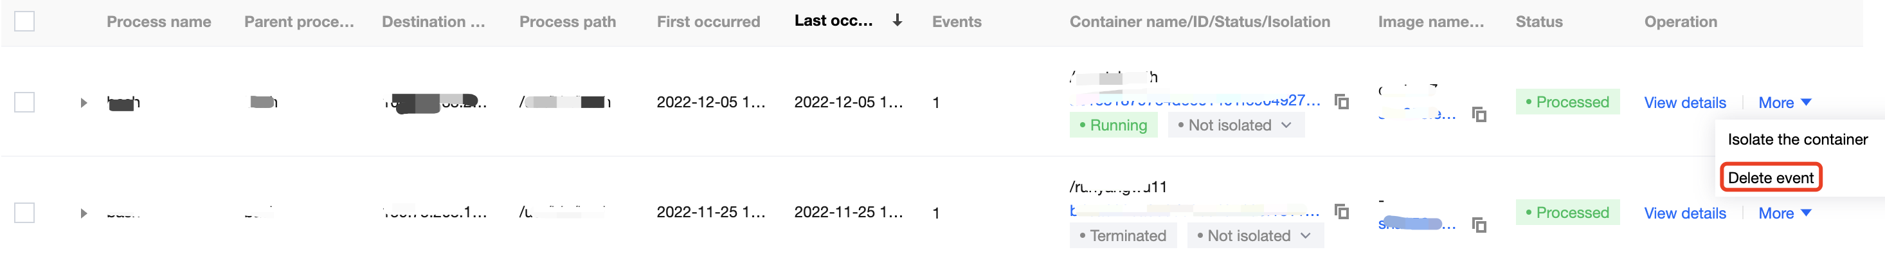Open the More menu in the second row
The width and height of the screenshot is (1885, 261).
(x=1784, y=213)
